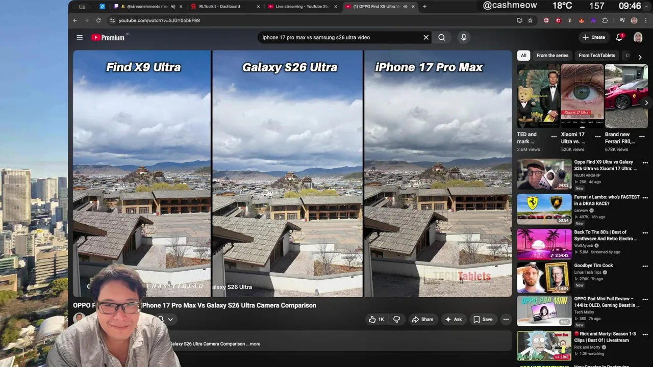
Task: Click the install app icon in address bar
Action: click(519, 20)
